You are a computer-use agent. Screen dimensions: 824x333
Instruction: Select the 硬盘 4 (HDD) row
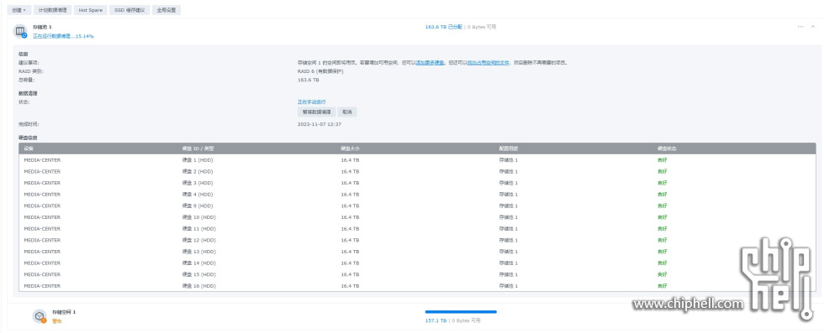coord(417,195)
